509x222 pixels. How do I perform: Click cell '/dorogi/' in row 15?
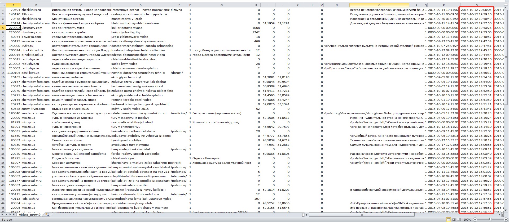tap(179, 73)
